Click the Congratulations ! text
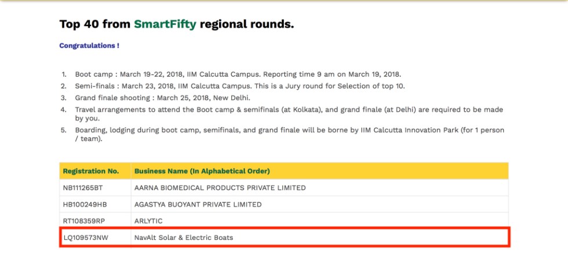Screen dimensions: 568x266 coord(89,46)
